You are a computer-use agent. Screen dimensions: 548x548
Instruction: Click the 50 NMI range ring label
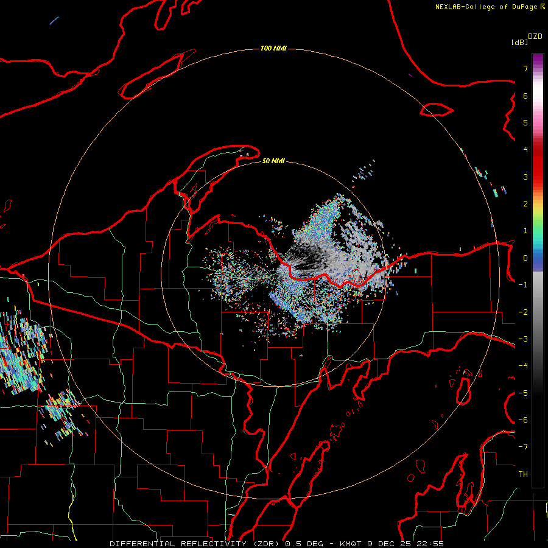click(x=273, y=161)
